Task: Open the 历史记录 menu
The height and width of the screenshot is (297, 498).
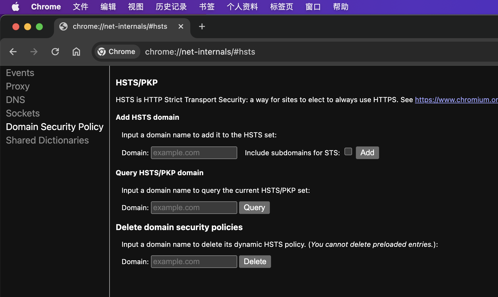Action: [171, 7]
